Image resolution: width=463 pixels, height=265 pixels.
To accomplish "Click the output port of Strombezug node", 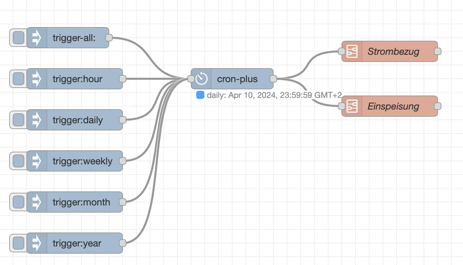I will 438,51.
